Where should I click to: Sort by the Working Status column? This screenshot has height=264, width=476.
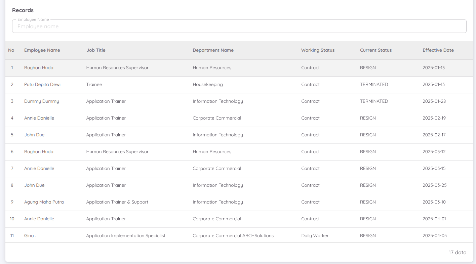click(318, 50)
